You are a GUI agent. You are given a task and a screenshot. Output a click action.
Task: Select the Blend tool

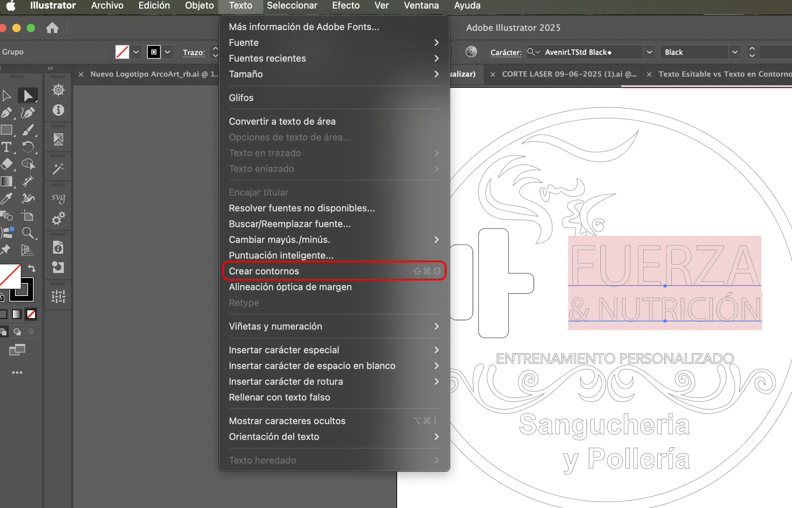tap(6, 216)
